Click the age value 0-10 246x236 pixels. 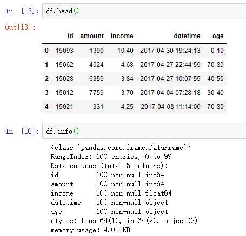pos(217,51)
